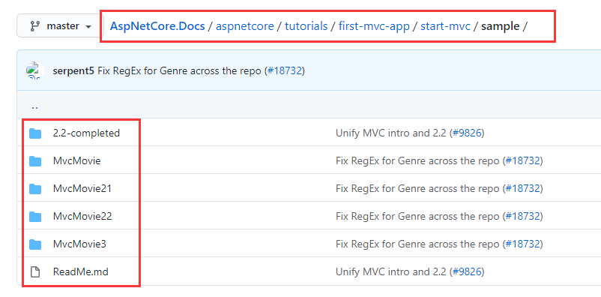This screenshot has width=601, height=297.
Task: Click the folder icon next to MvcMovie
Action: [x=35, y=161]
